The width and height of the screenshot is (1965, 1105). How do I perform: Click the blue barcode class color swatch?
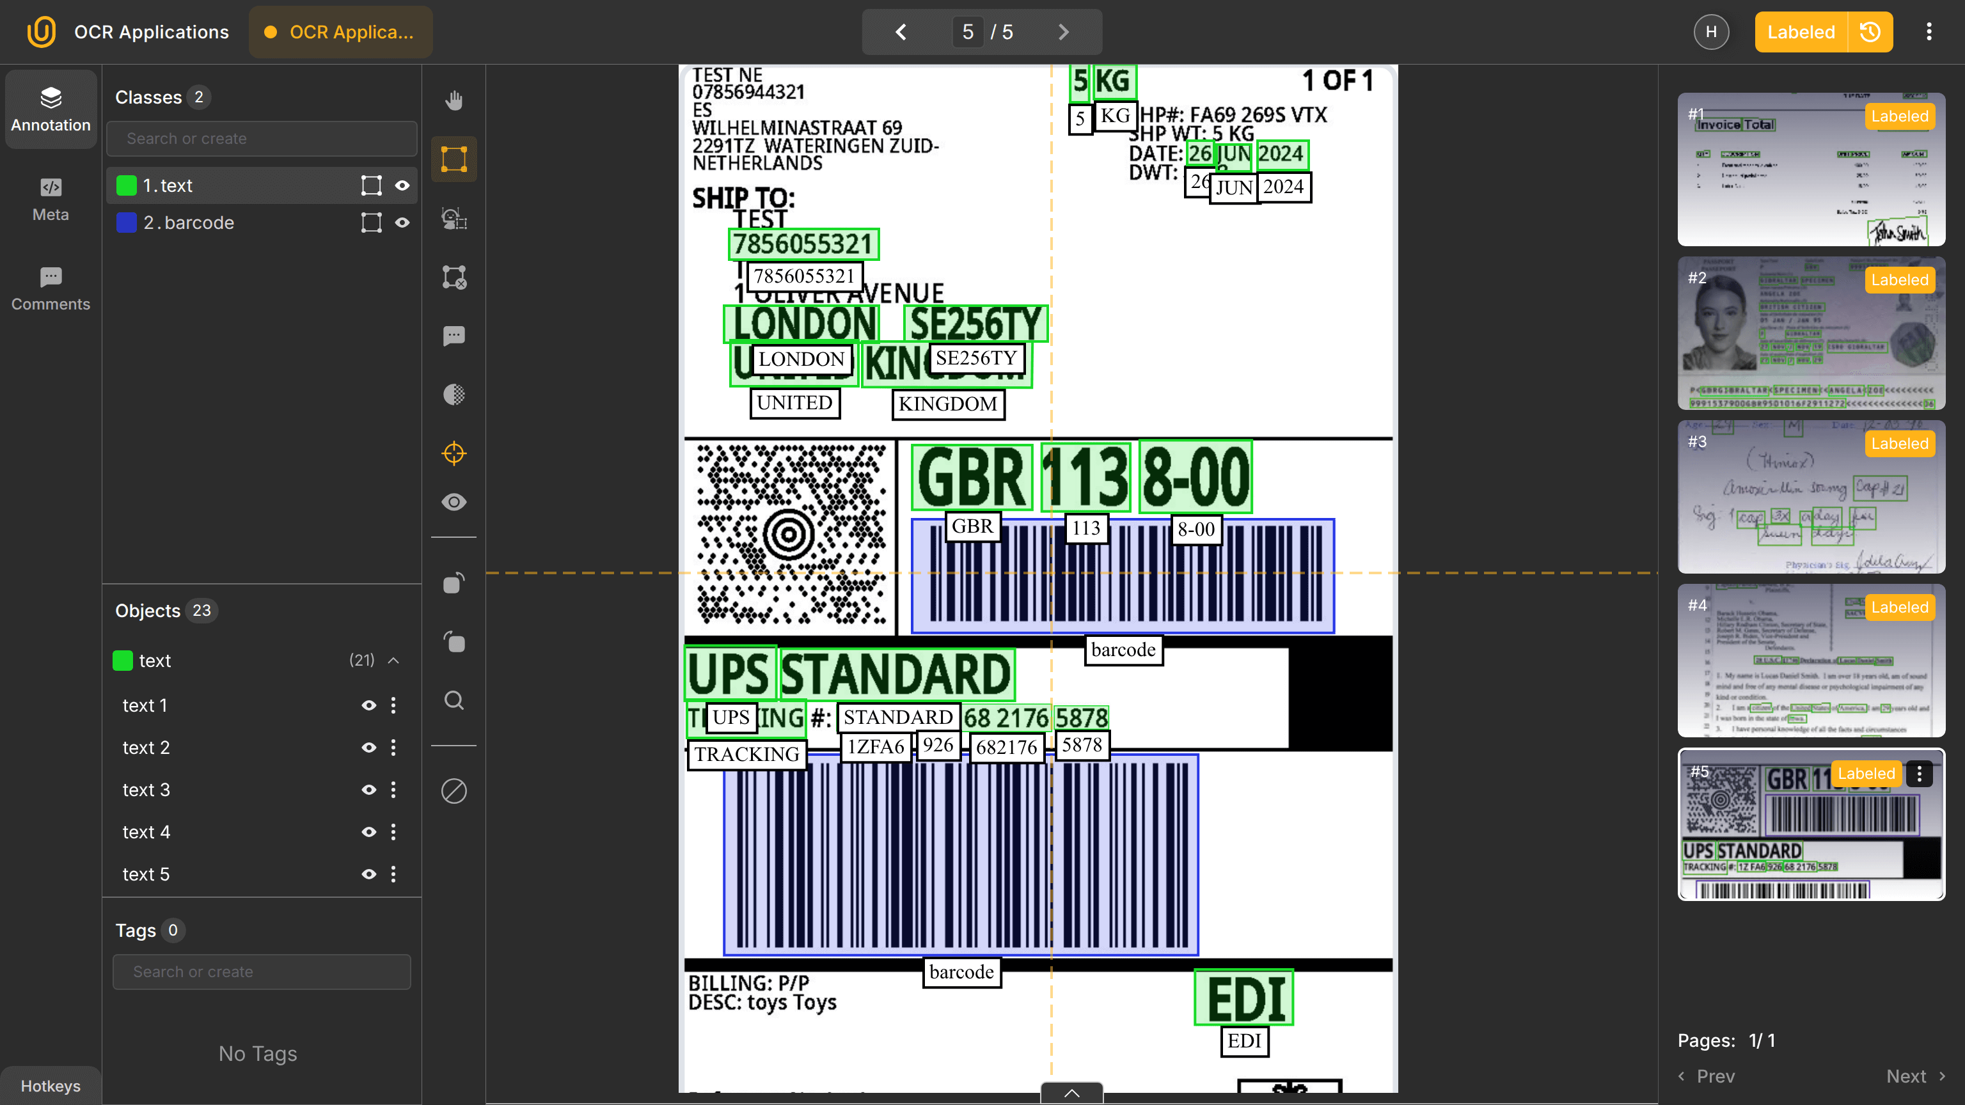[x=126, y=223]
